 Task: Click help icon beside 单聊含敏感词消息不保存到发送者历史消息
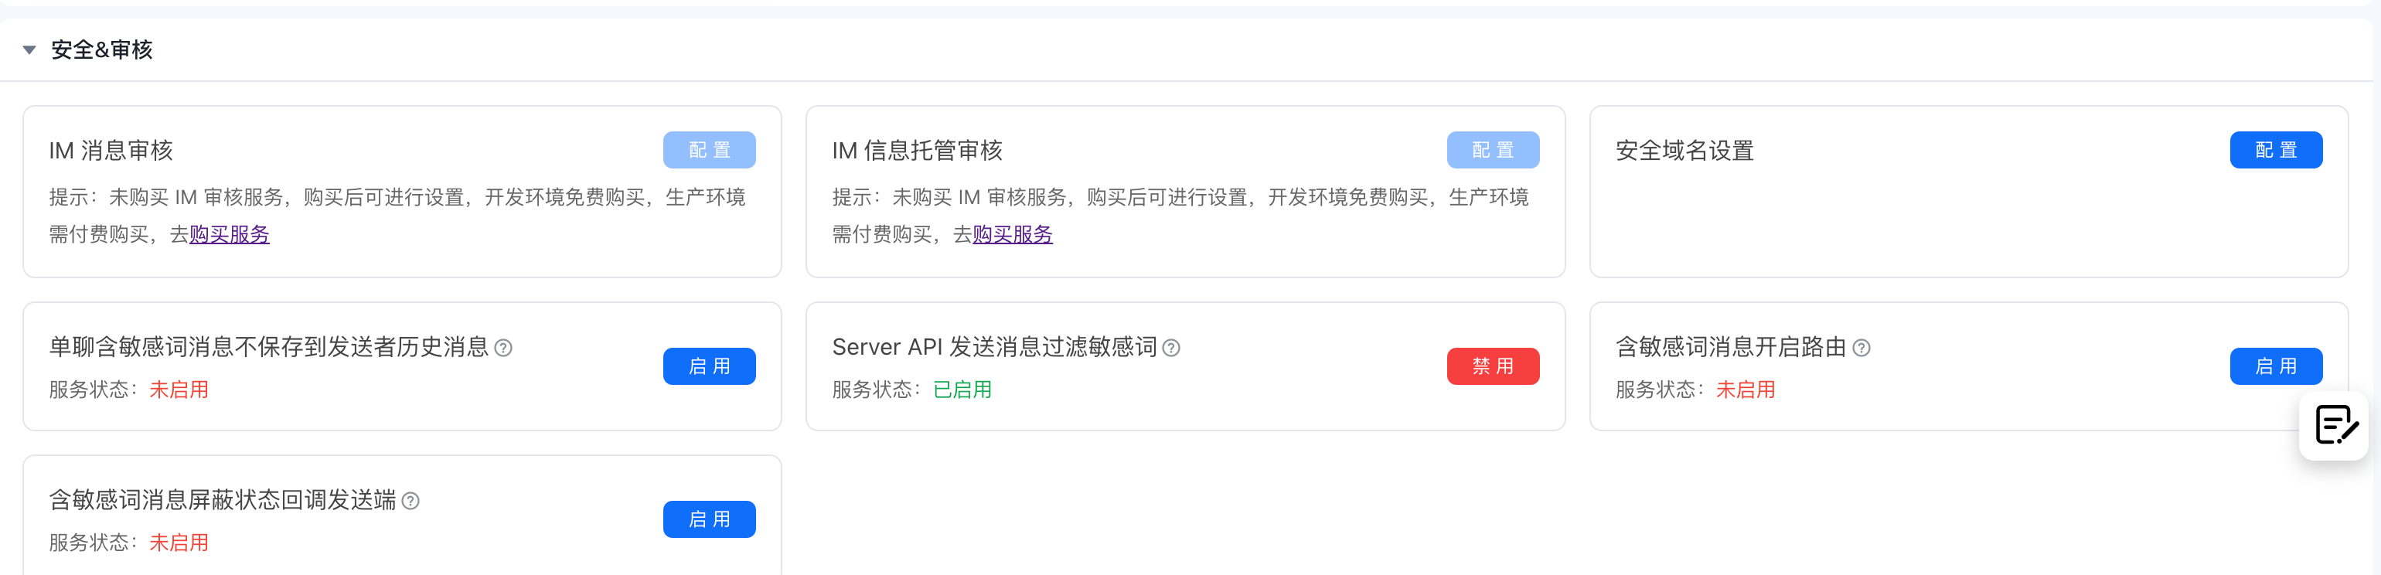pos(504,348)
